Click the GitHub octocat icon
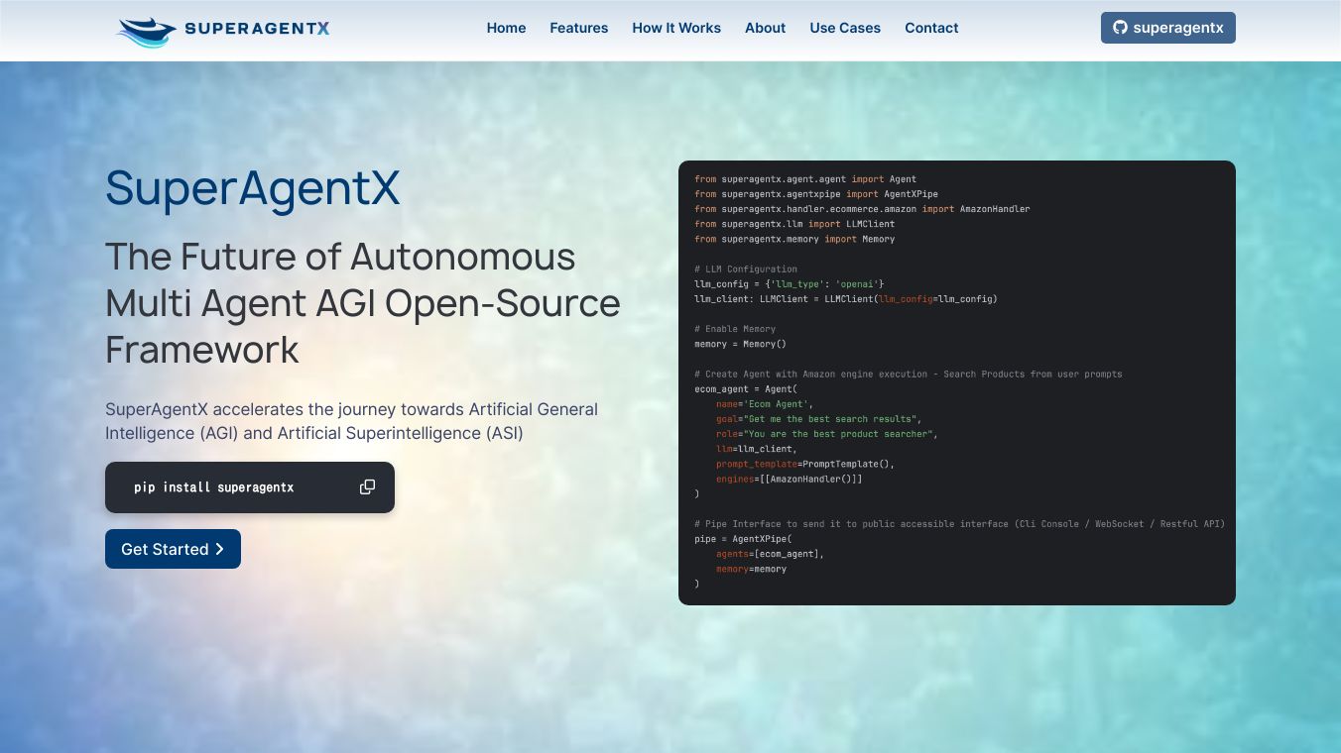The width and height of the screenshot is (1341, 753). [x=1121, y=28]
